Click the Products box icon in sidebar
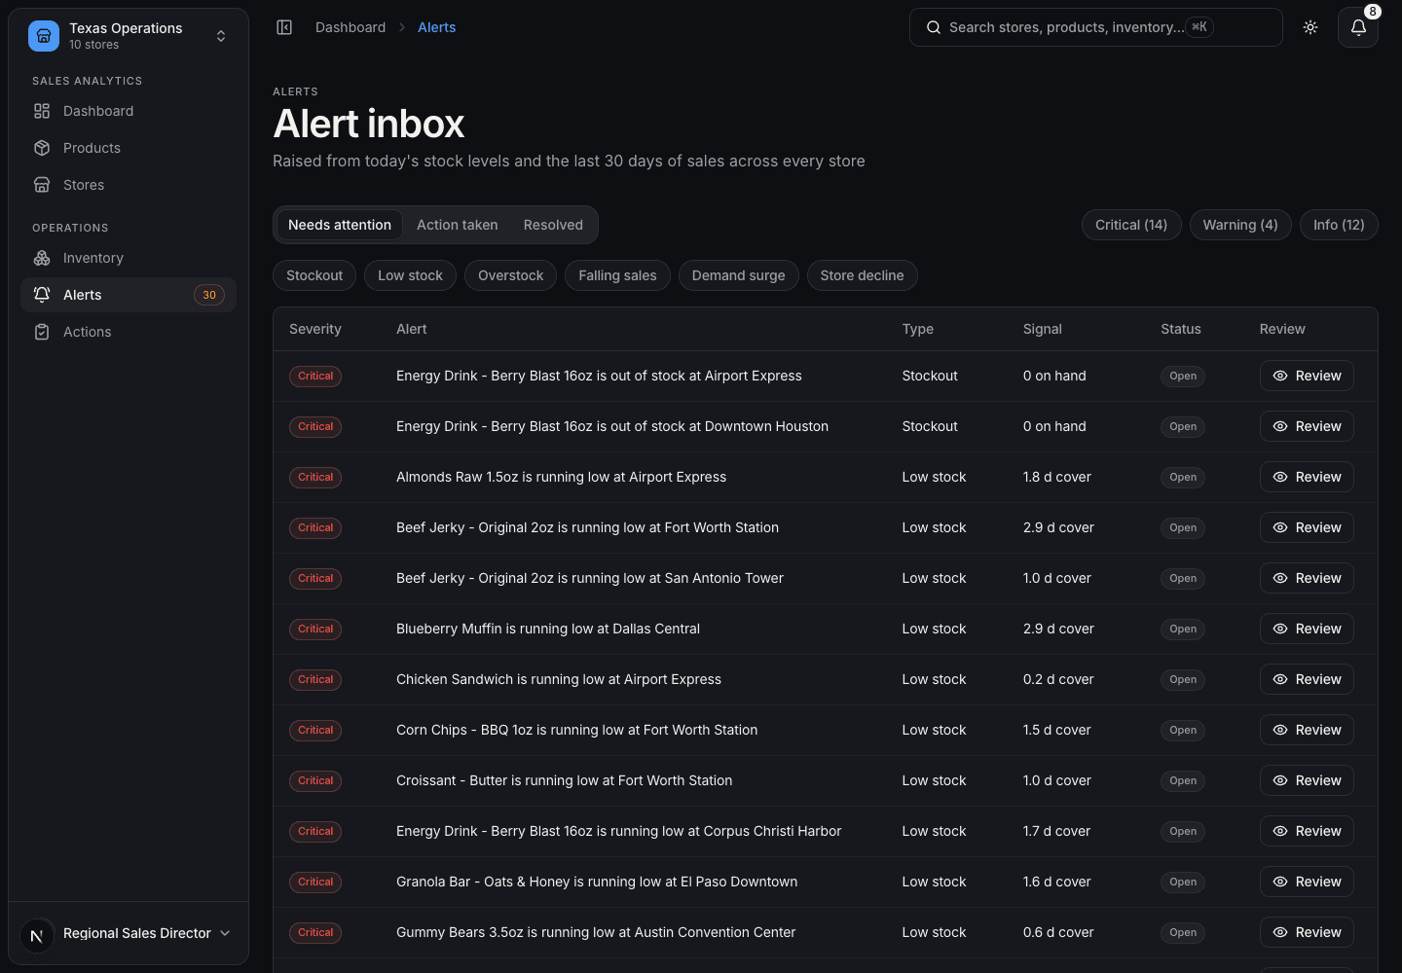 click(42, 148)
